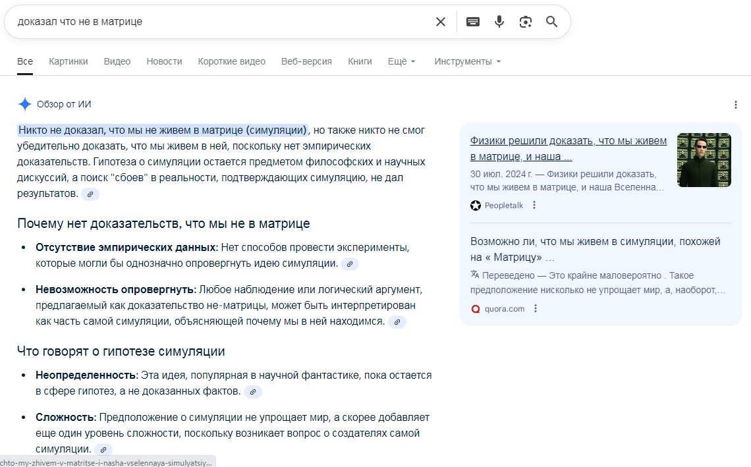This screenshot has height=467, width=751.
Task: Click the "Обзор от ИИ" label
Action: click(x=64, y=104)
